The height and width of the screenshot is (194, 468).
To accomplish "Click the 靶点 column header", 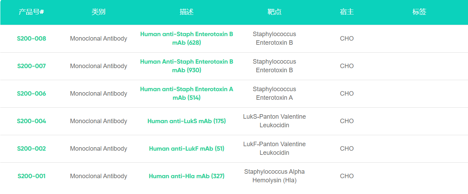I will (274, 12).
